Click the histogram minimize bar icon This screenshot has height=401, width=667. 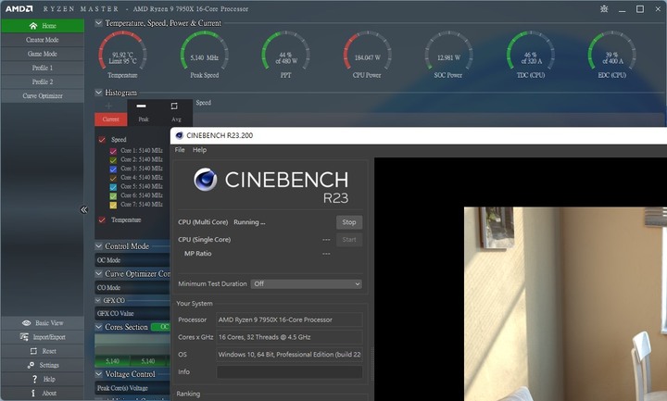pyautogui.click(x=141, y=106)
